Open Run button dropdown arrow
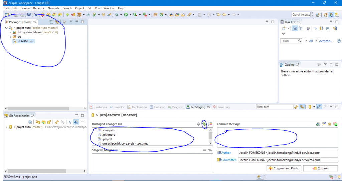 tap(131, 15)
